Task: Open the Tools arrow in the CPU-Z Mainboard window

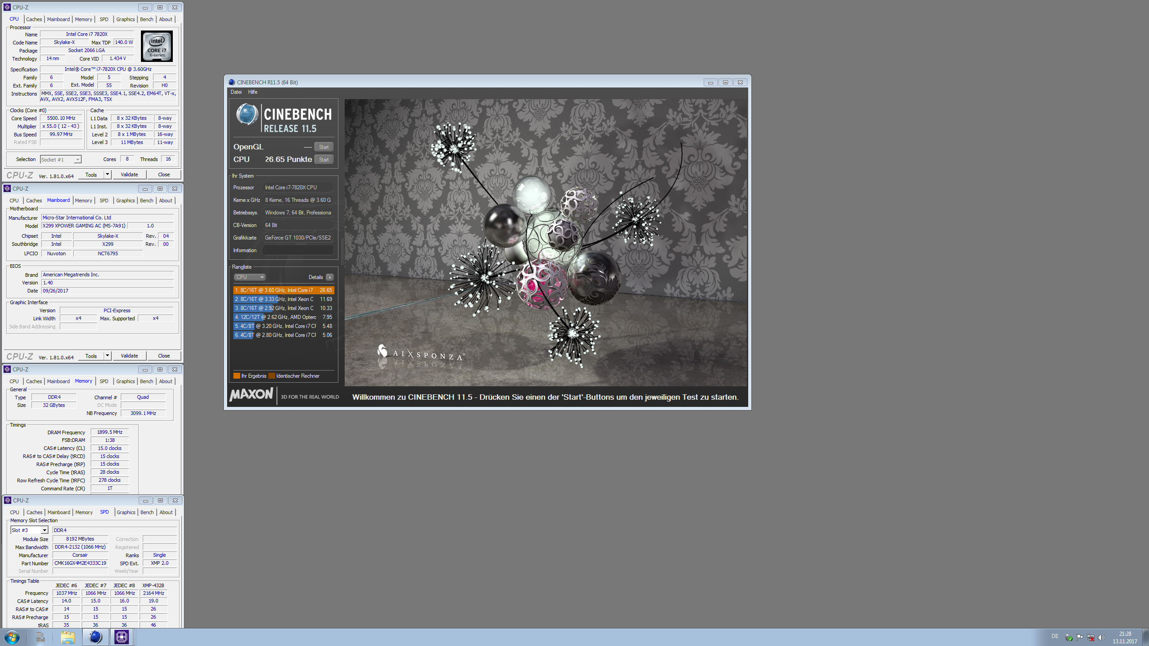Action: [107, 356]
